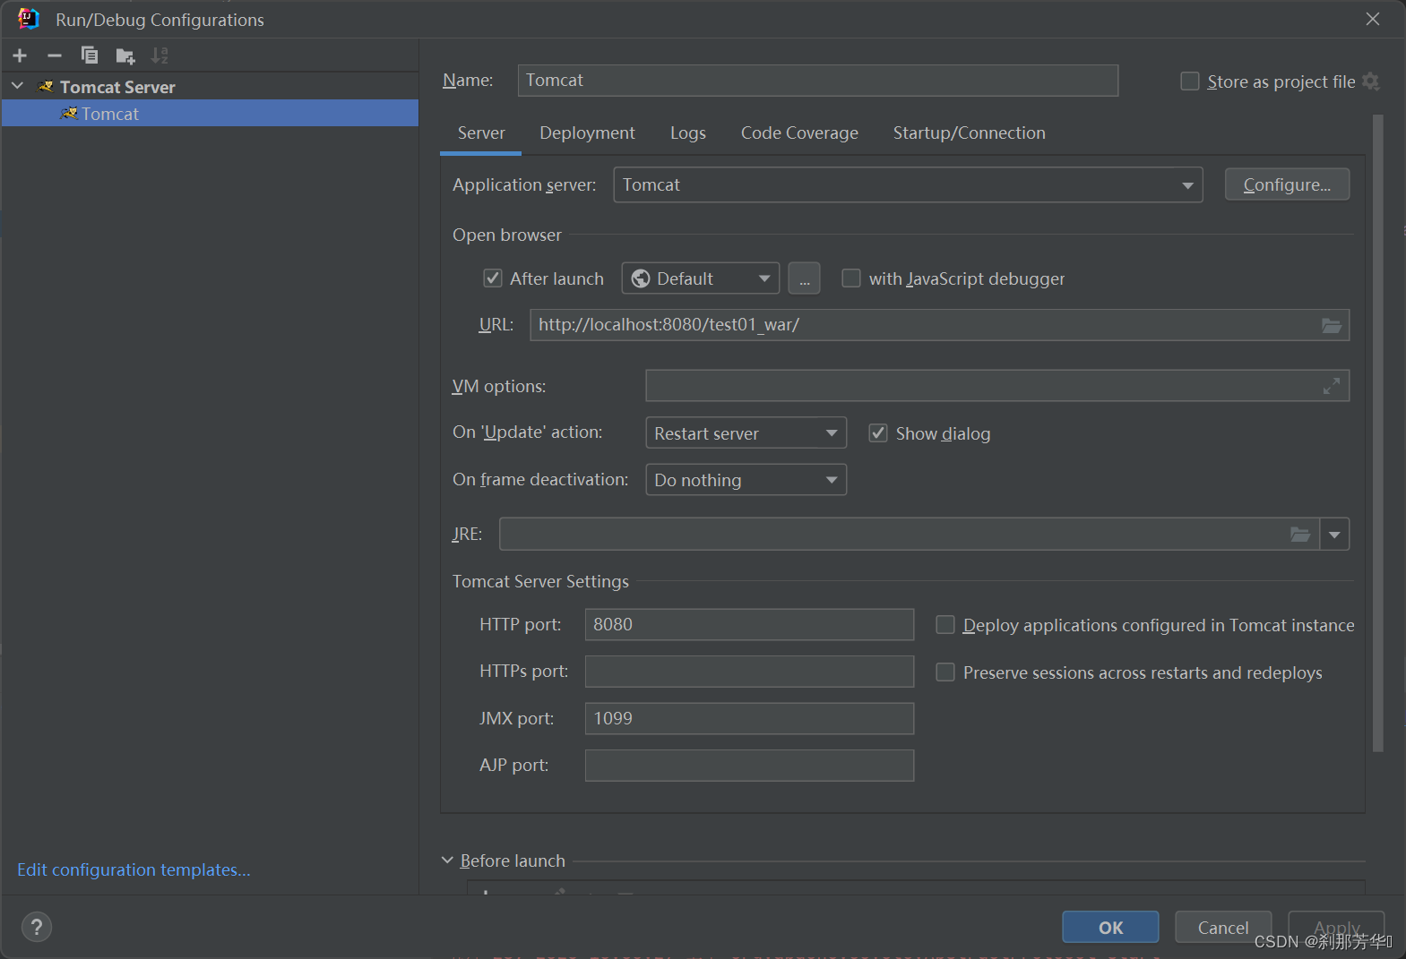Open the help question mark button
This screenshot has height=959, width=1406.
tap(37, 927)
